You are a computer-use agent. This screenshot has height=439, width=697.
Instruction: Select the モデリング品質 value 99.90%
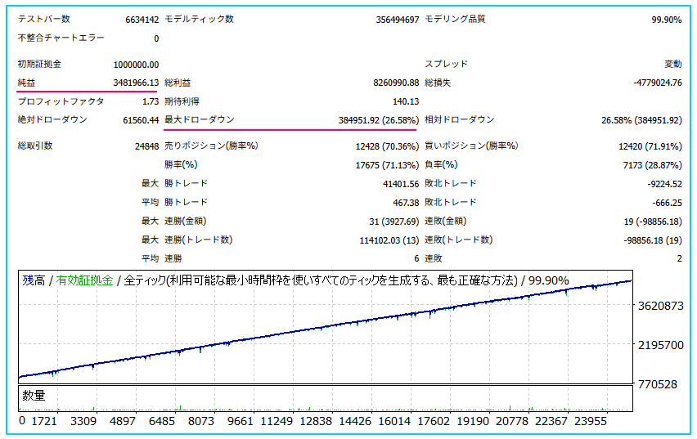pyautogui.click(x=666, y=20)
